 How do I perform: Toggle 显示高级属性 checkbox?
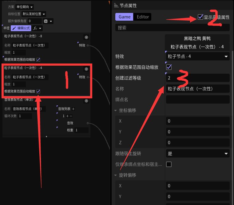(200, 17)
